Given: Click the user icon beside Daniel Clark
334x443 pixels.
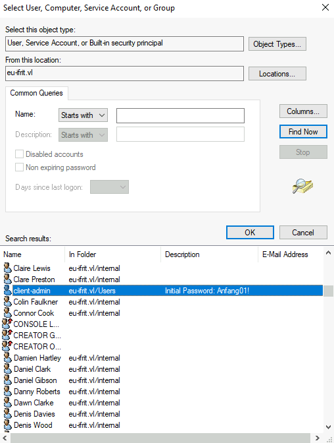Looking at the screenshot, I should (x=8, y=369).
